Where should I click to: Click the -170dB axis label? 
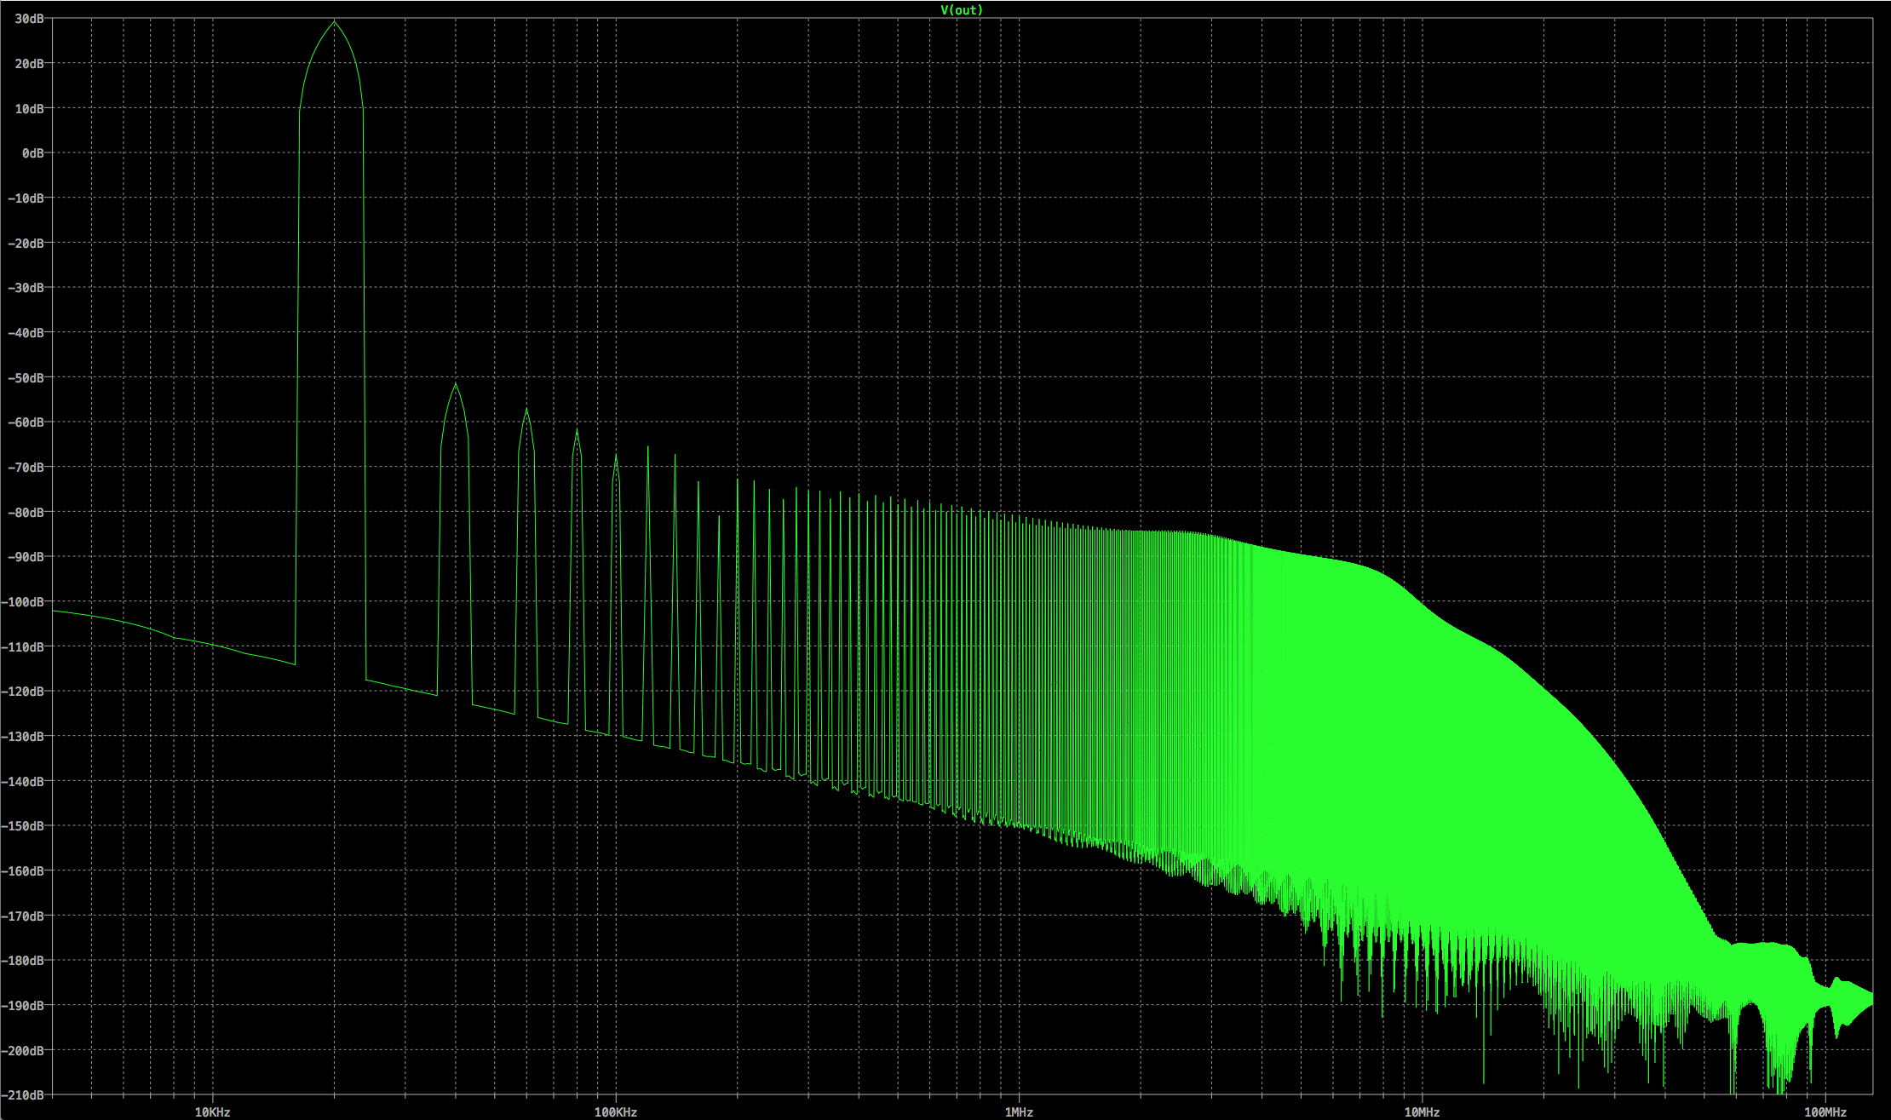coord(22,916)
